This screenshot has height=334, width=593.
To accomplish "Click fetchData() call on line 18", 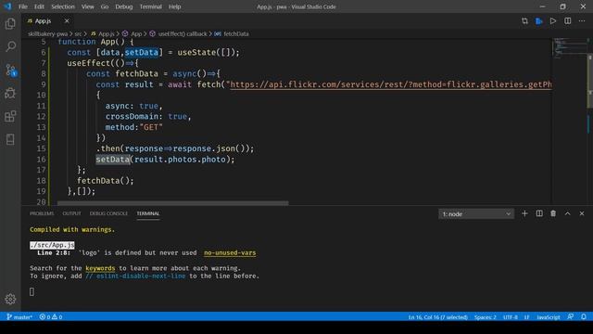I will point(106,181).
